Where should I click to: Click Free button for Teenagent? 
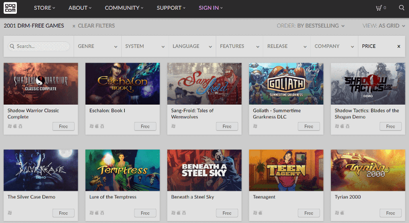[x=309, y=213]
